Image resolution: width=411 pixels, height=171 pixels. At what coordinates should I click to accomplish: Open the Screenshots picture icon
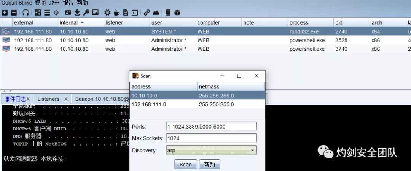click(x=96, y=12)
